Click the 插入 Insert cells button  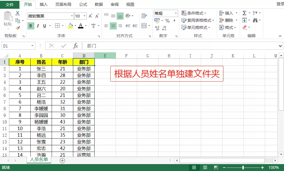[x=228, y=13]
